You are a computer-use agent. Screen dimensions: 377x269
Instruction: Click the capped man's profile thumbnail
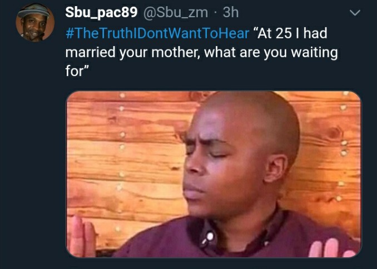(x=35, y=22)
